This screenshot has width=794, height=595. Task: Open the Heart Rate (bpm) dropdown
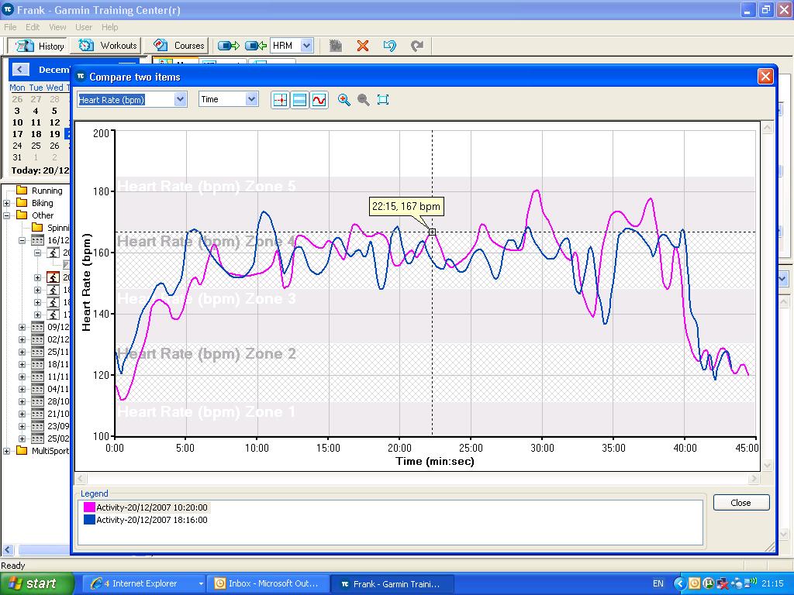180,99
